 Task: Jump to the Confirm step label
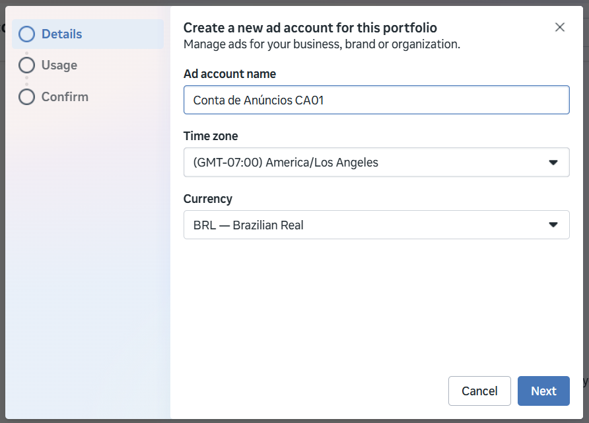(x=65, y=97)
